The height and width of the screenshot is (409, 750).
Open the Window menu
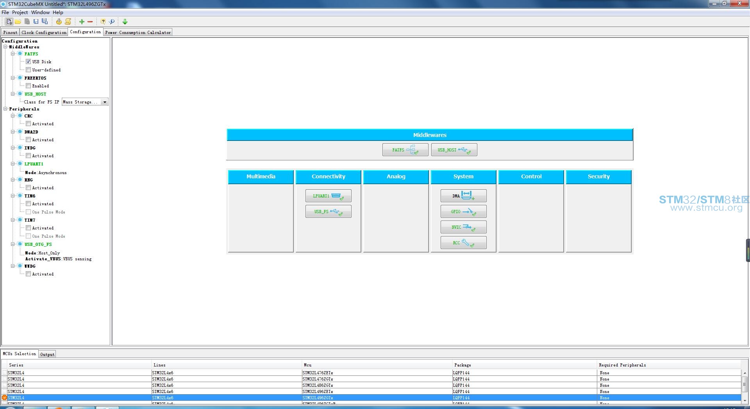(x=40, y=12)
